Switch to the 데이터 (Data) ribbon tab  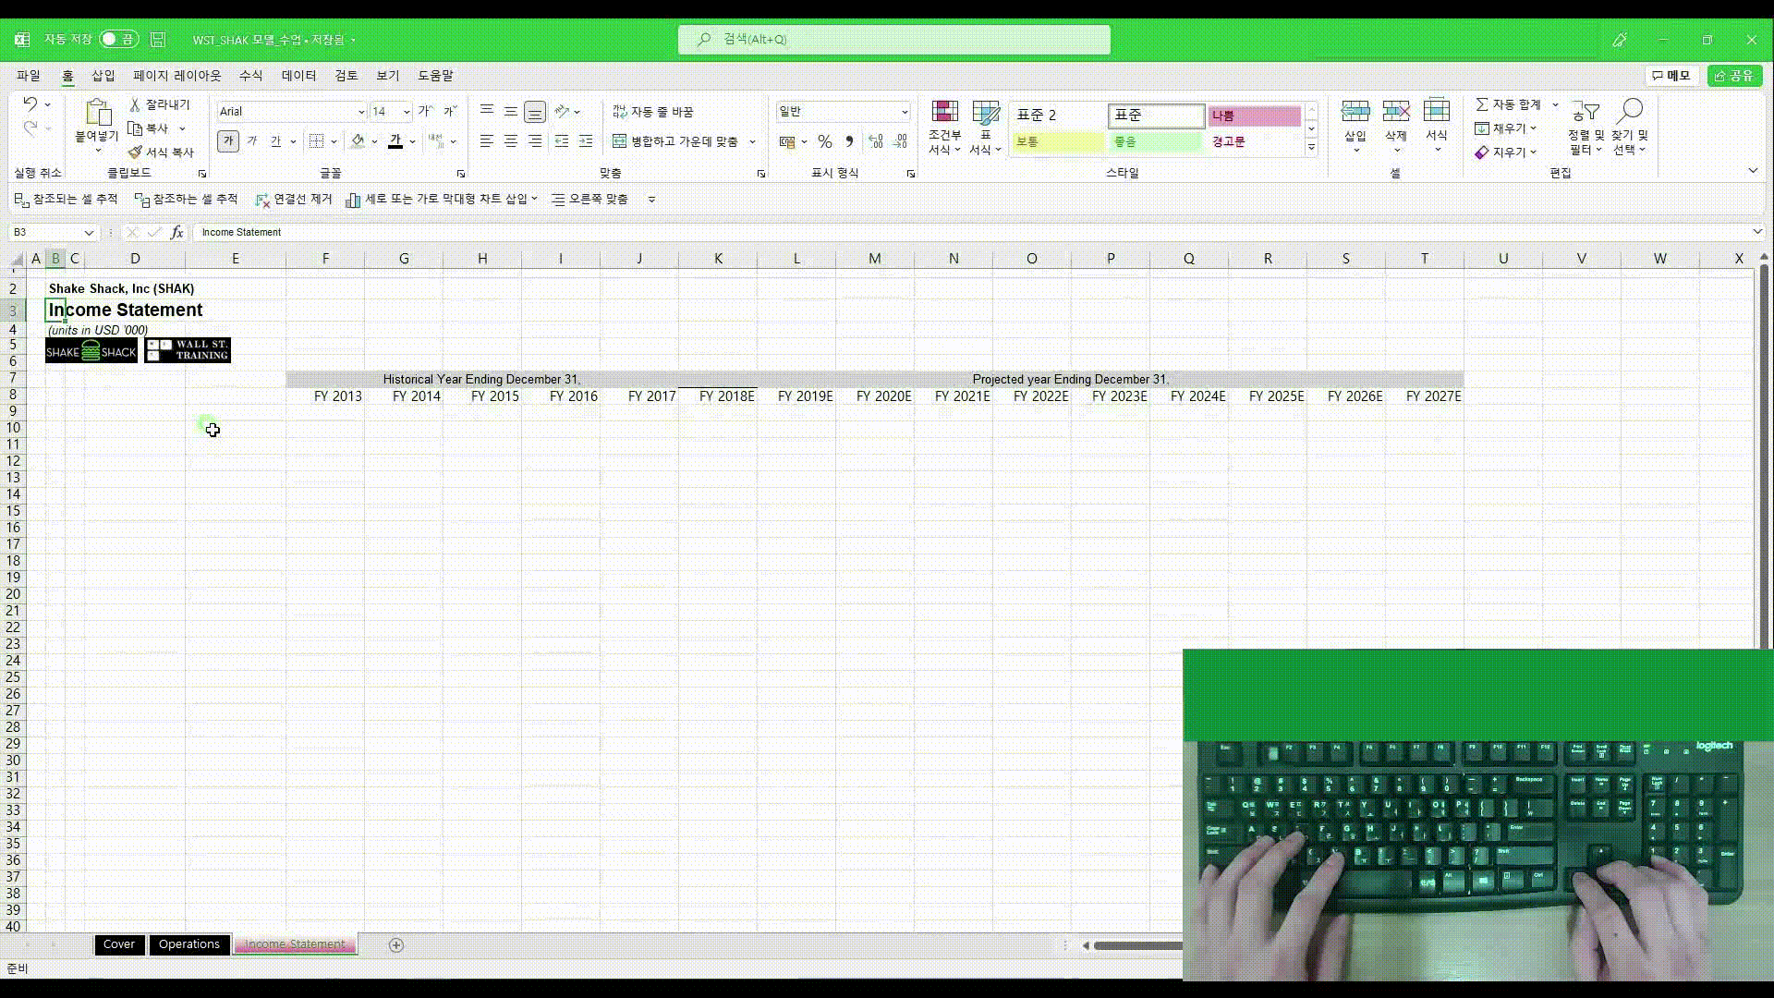[x=298, y=75]
